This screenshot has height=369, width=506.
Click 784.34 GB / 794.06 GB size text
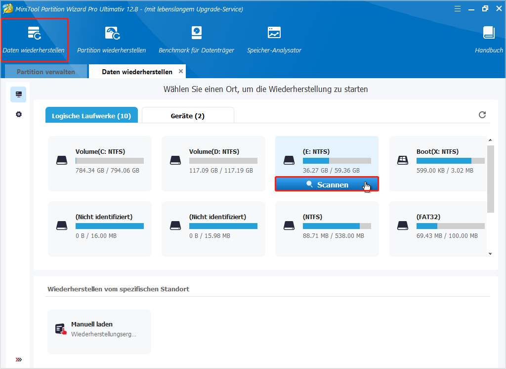[107, 170]
